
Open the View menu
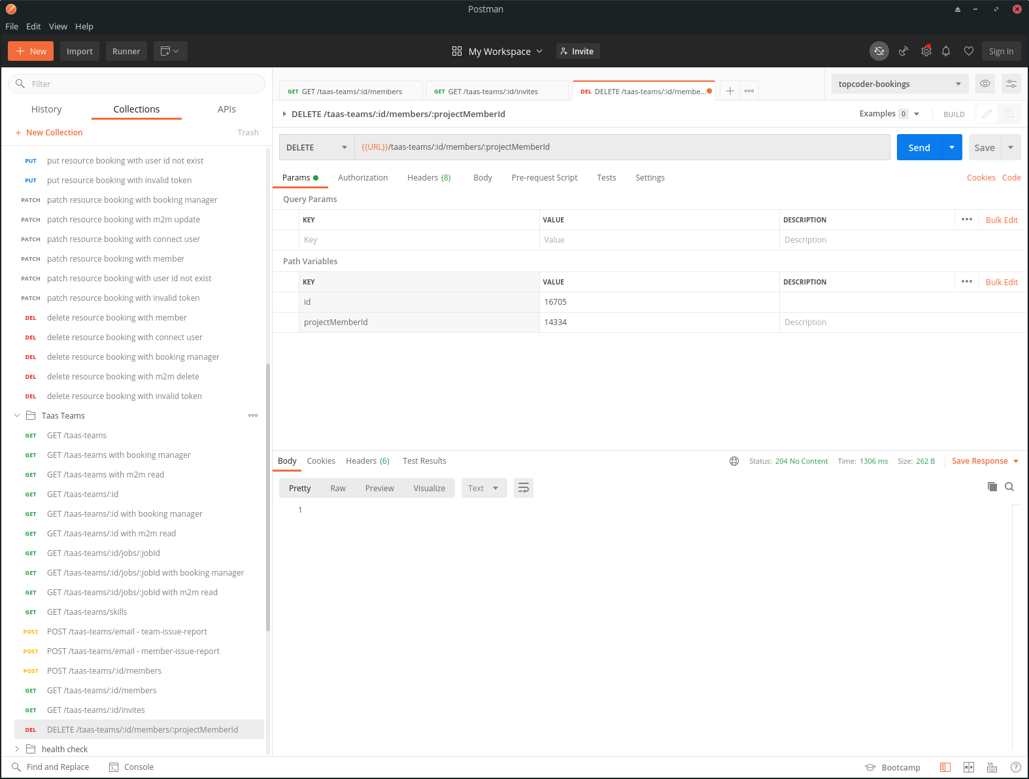pyautogui.click(x=58, y=26)
